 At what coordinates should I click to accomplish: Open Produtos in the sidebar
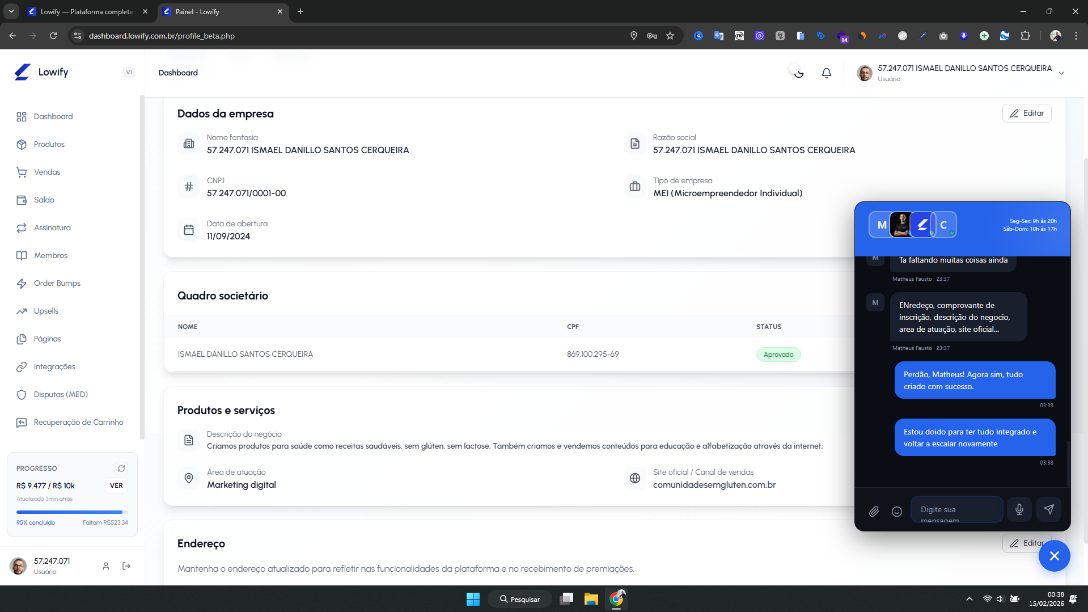(x=49, y=144)
